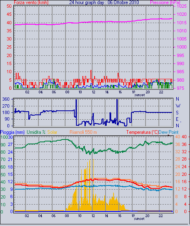Click the red 15 wind speed axis value
The height and width of the screenshot is (226, 190).
coord(9,63)
